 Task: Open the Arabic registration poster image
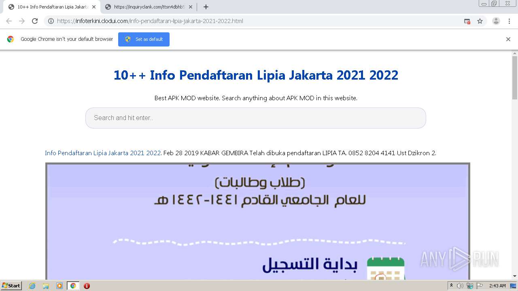pos(258,221)
